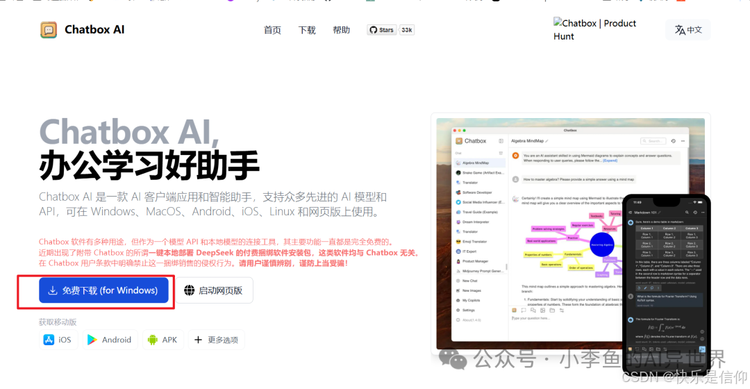Screen dimensions: 750x389
Task: Open the Chatbox Product Hunt link
Action: coord(594,29)
